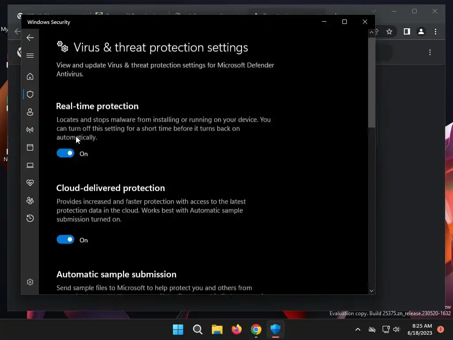The image size is (453, 340).
Task: Open OneDrive cloud tray icon
Action: 372,329
